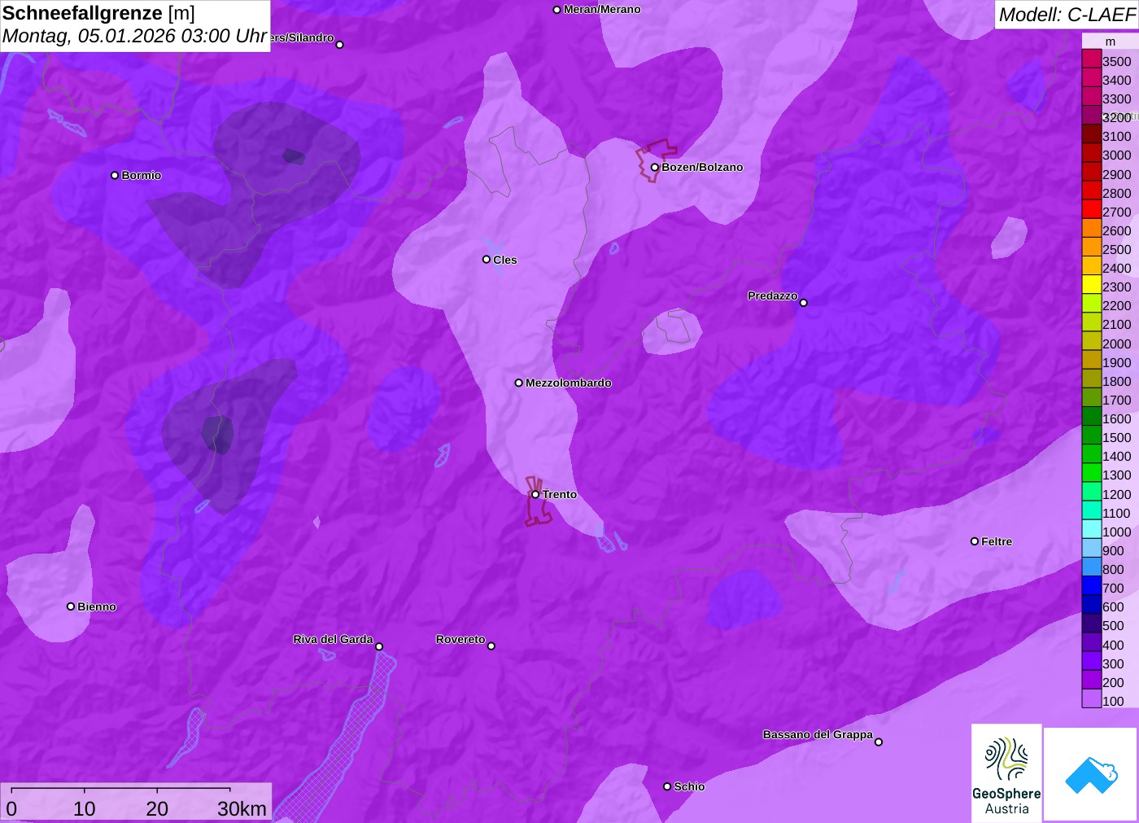The height and width of the screenshot is (823, 1139).
Task: Select the 1000 m cyan legend swatch
Action: (1091, 530)
